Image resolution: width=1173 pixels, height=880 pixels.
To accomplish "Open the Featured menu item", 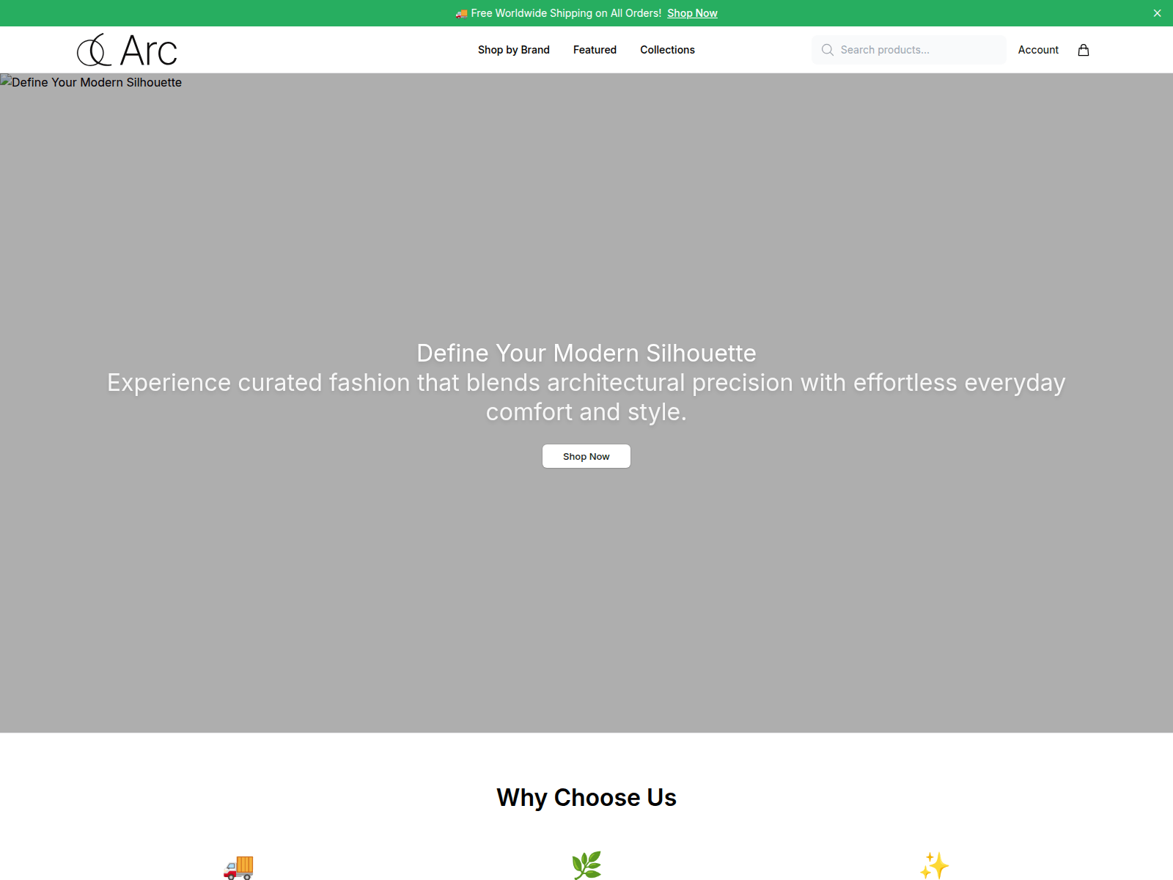I will tap(595, 50).
